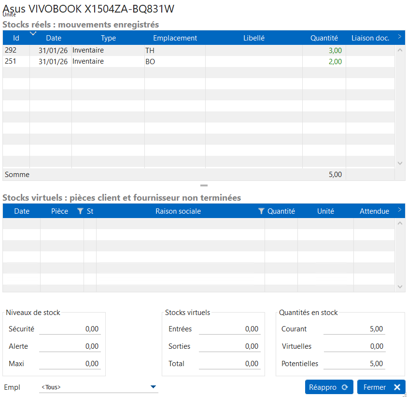407x397 pixels.
Task: Click the Alerte stock level field
Action: pyautogui.click(x=70, y=346)
